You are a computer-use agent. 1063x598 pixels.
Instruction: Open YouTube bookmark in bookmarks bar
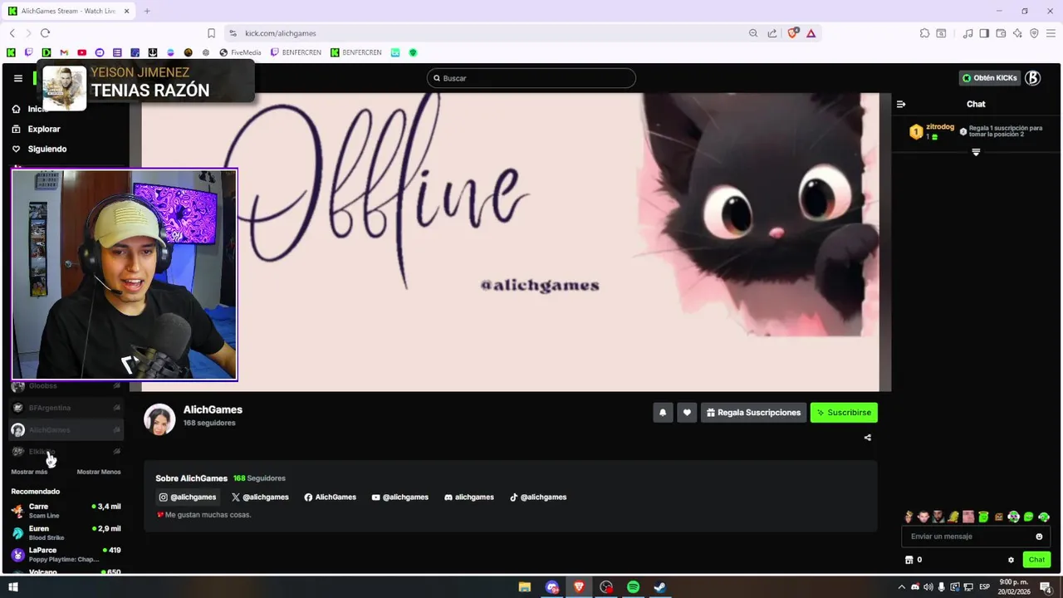tap(81, 52)
